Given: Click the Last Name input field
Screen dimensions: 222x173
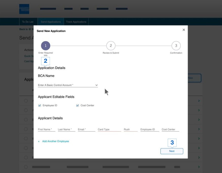Looking at the screenshot, I should point(66,129).
